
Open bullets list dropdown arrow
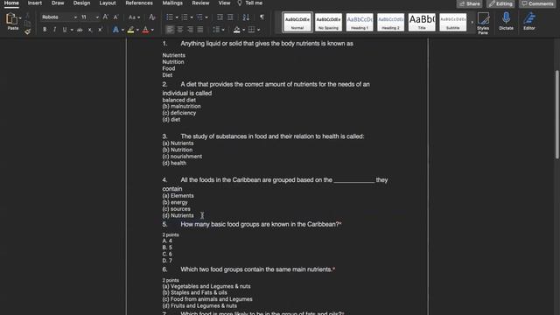177,17
